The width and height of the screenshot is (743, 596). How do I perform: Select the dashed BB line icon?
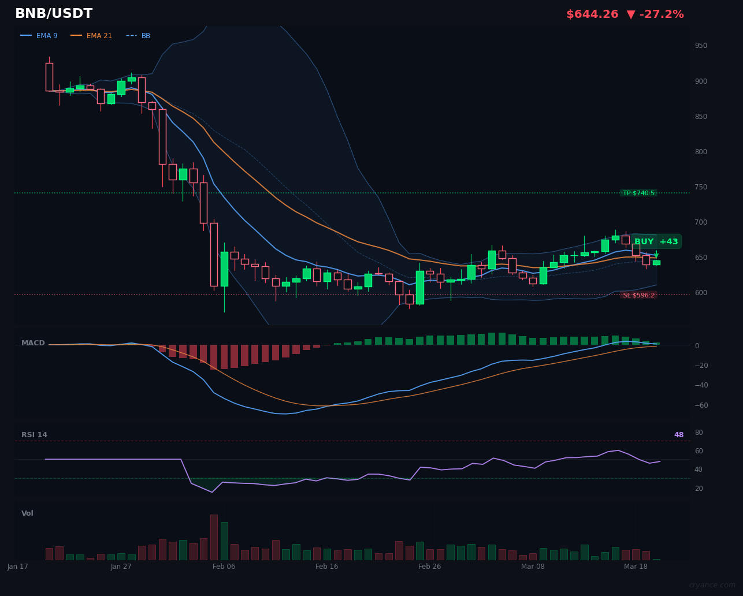(131, 35)
